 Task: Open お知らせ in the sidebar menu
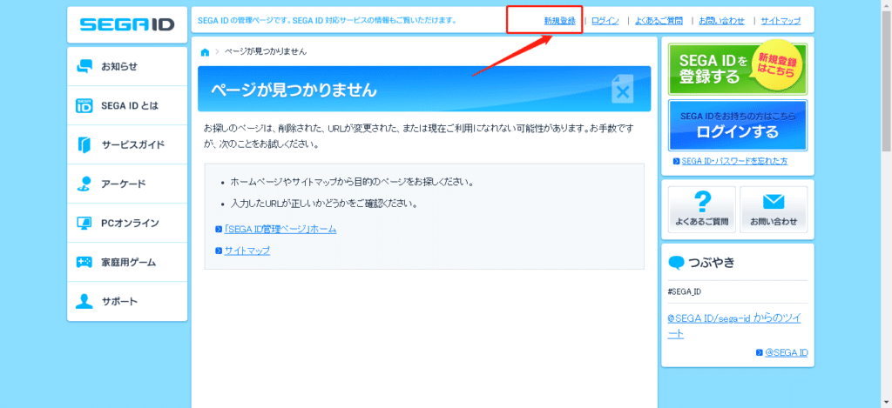(127, 66)
